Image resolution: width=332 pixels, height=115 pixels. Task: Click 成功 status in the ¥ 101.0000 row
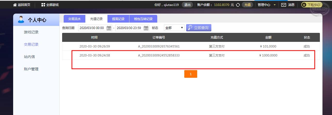click(307, 46)
